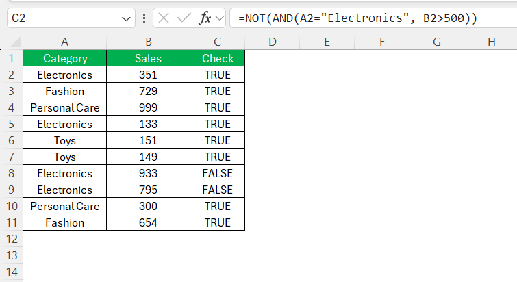Select Electronics cell in row 9

tap(65, 190)
